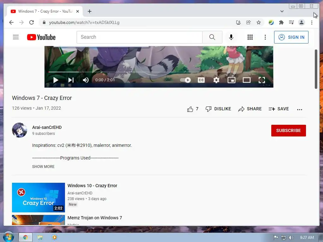Close the Windows 7 Crazy Error tab
This screenshot has height=242, width=323.
click(x=78, y=11)
